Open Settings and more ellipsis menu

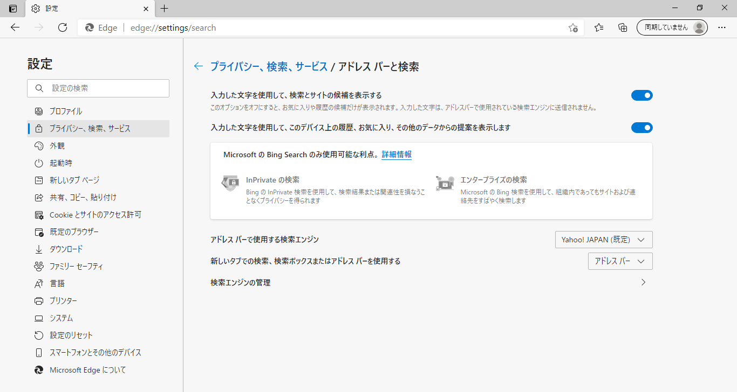(x=722, y=27)
